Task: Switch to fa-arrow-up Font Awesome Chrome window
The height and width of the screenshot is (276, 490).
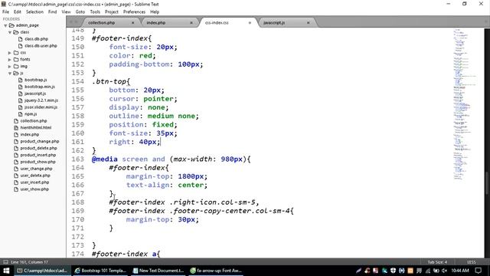Action: [216, 271]
